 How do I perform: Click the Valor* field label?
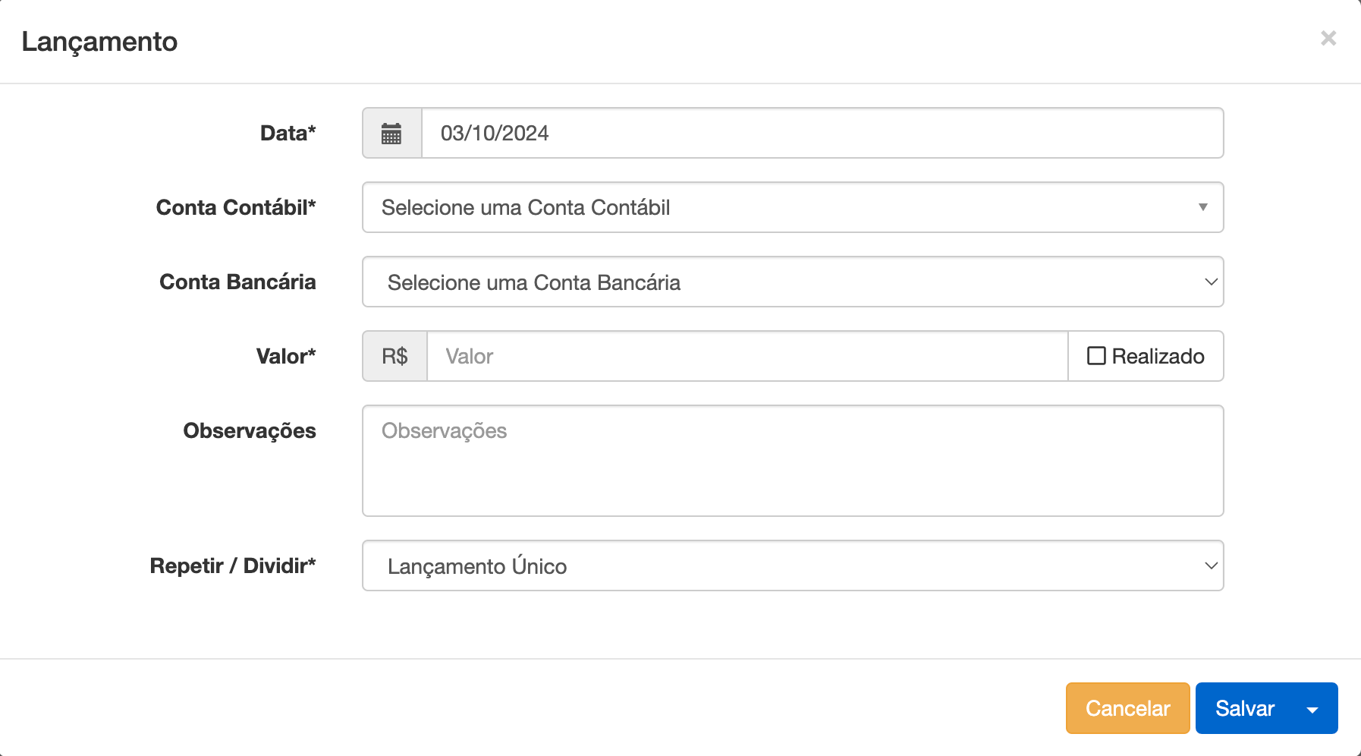tap(285, 356)
